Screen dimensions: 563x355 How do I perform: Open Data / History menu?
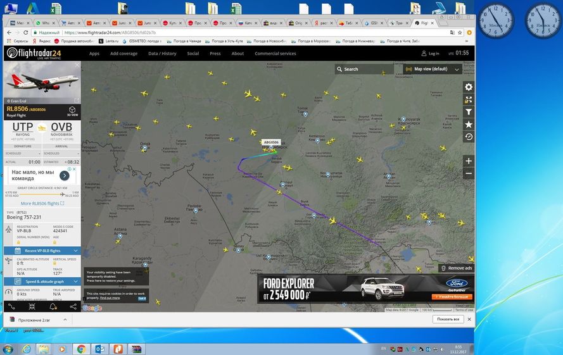(x=162, y=54)
